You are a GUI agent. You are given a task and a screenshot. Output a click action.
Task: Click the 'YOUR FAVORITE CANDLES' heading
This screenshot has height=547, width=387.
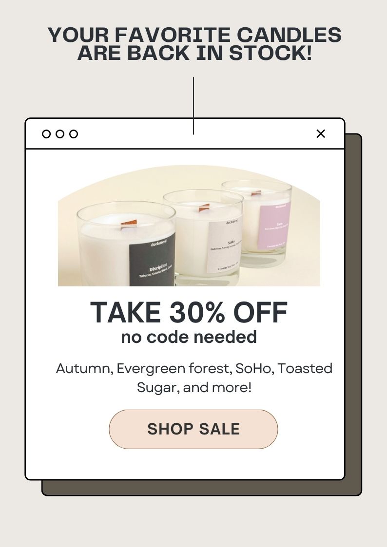click(194, 35)
